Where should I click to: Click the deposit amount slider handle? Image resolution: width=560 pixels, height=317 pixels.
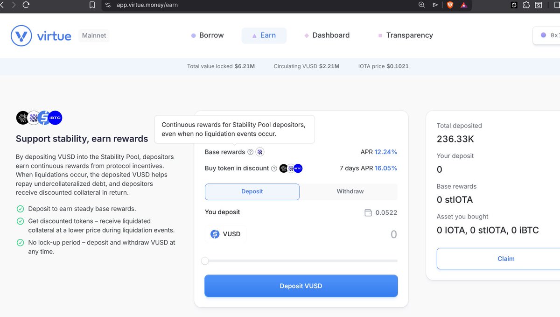pos(205,261)
